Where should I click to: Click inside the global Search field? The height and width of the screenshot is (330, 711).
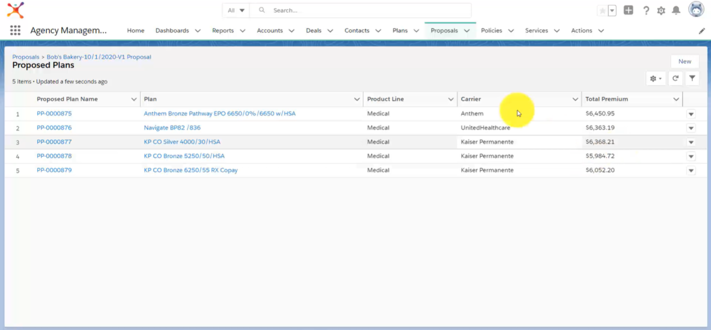click(x=361, y=10)
